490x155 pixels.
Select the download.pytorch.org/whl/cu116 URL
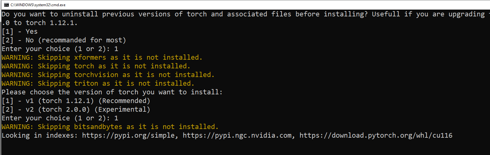tap(376, 136)
